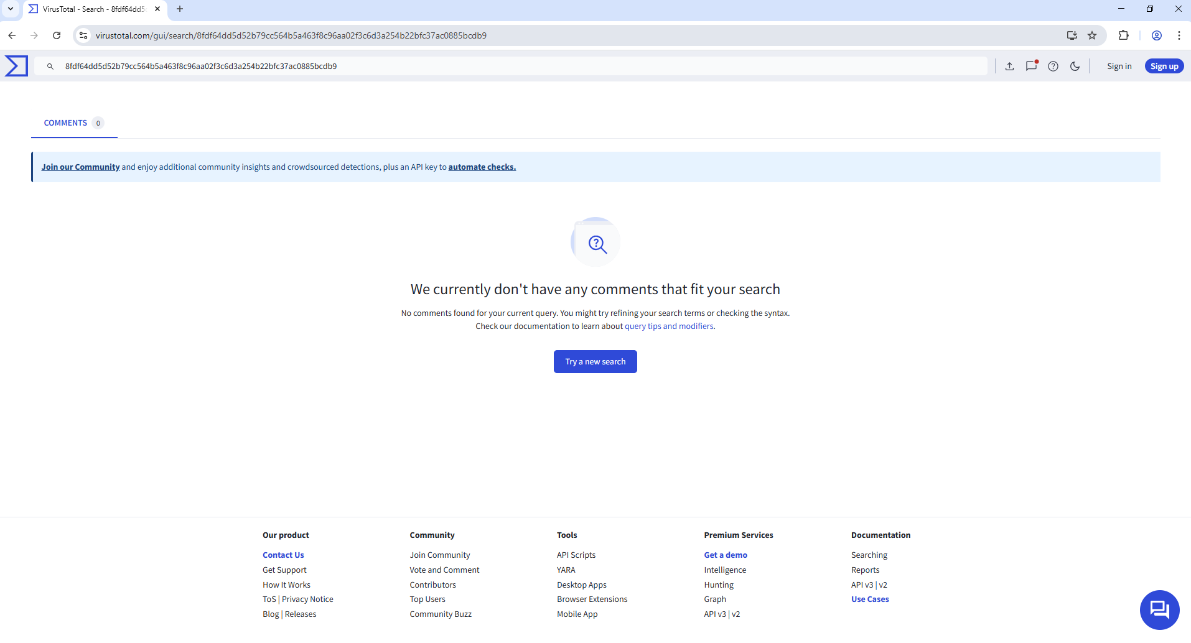Click the VirusTotal logo icon
The width and height of the screenshot is (1191, 643).
(x=16, y=66)
